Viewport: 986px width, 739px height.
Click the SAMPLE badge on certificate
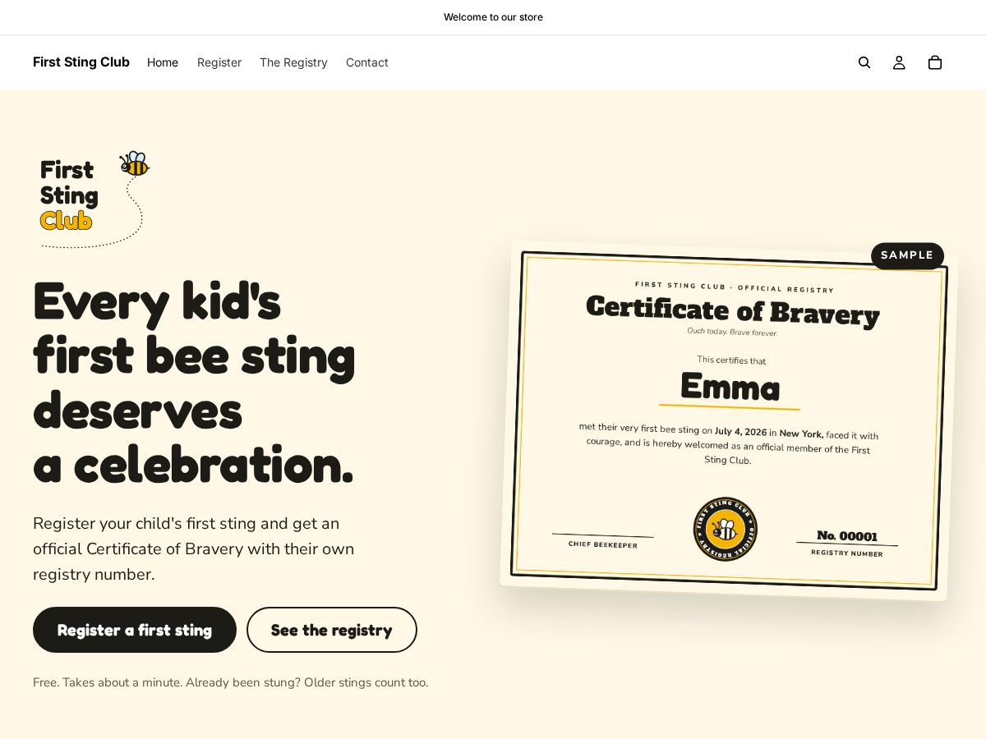[907, 255]
